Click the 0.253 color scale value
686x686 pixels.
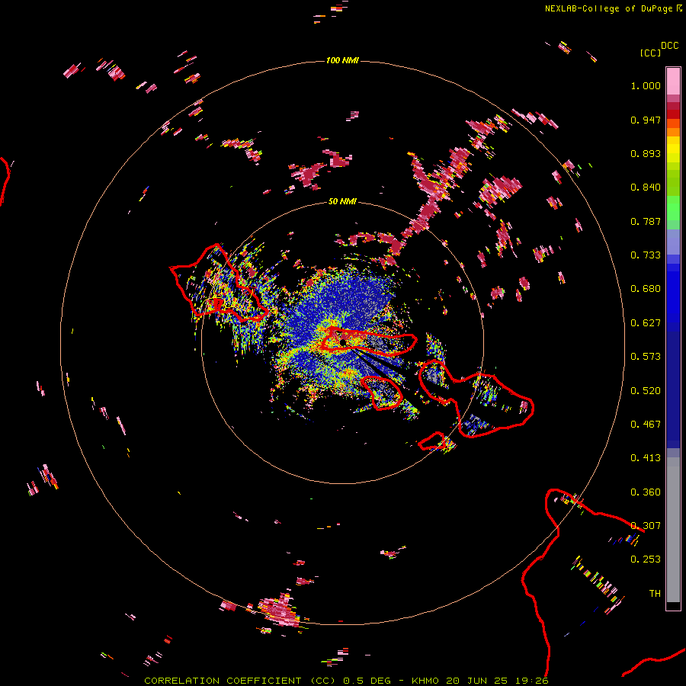click(x=646, y=559)
